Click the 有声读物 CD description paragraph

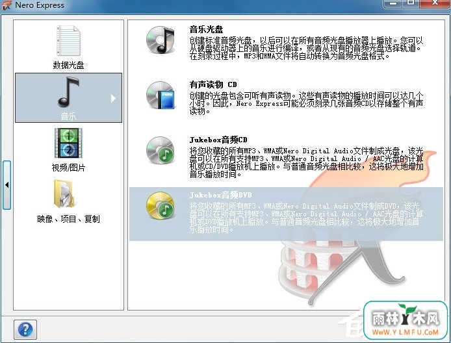coord(306,103)
